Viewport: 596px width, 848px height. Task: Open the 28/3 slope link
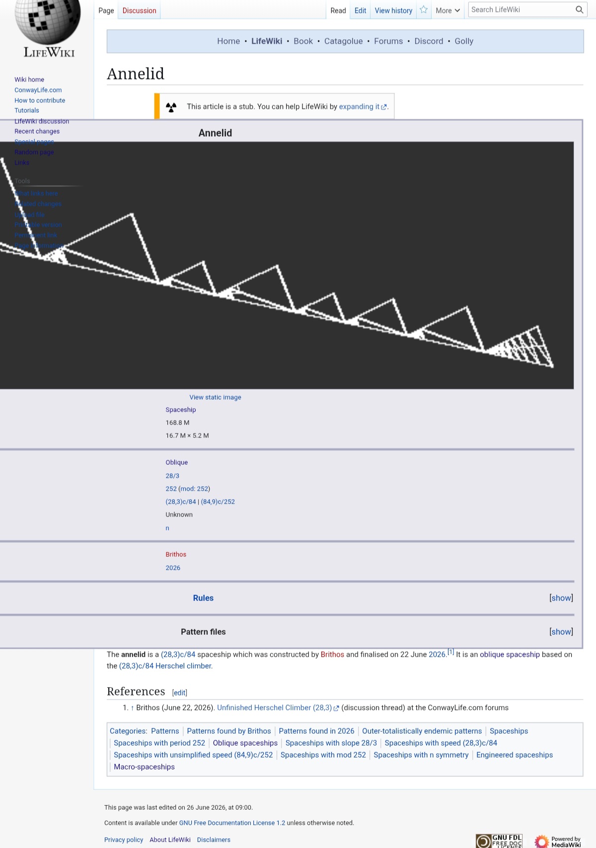pyautogui.click(x=172, y=476)
